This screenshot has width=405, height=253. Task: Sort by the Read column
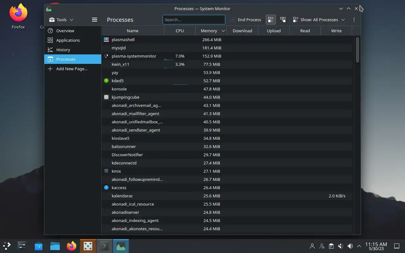(305, 31)
